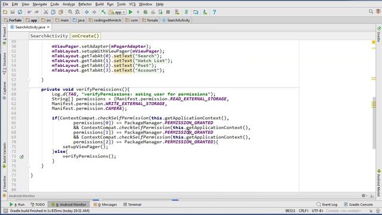Viewport: 382px width, 215px height.
Task: Select the onCreate() method breadcrumb
Action: coord(85,36)
